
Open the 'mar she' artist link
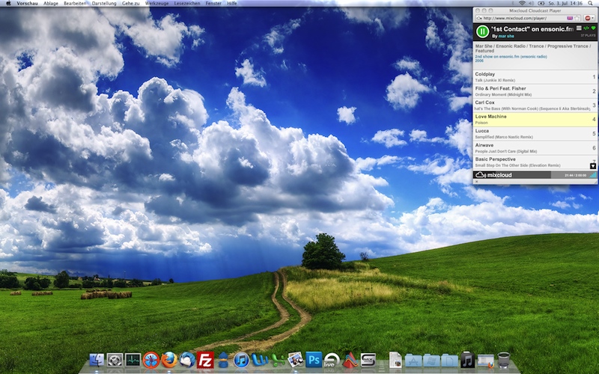[507, 36]
